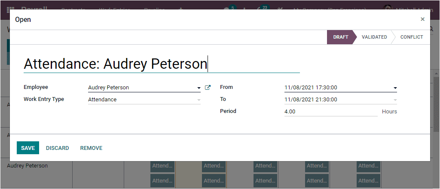Select Audrey Peterson row name in background Gantt

pos(27,166)
